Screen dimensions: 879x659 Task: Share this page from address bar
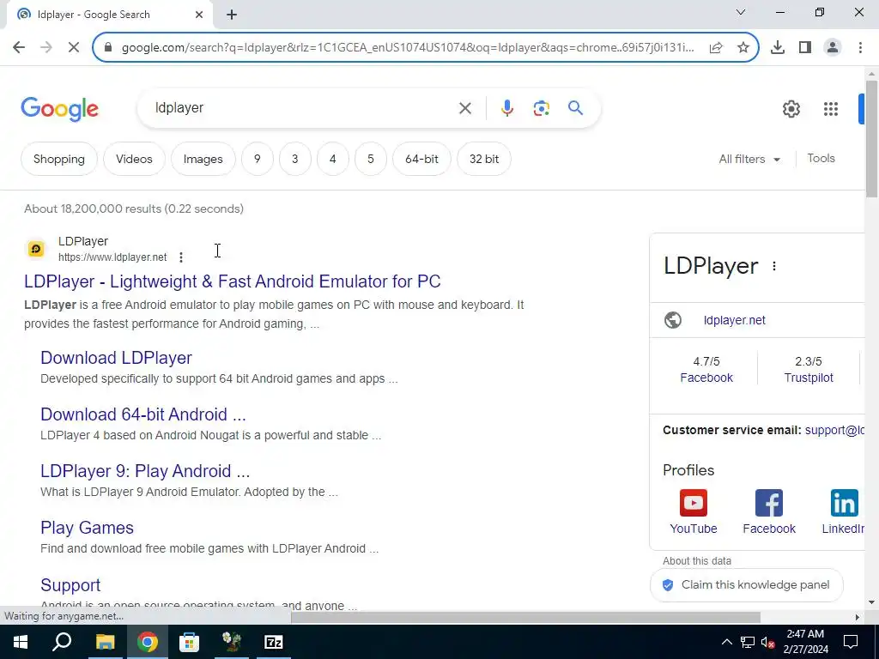(x=716, y=48)
